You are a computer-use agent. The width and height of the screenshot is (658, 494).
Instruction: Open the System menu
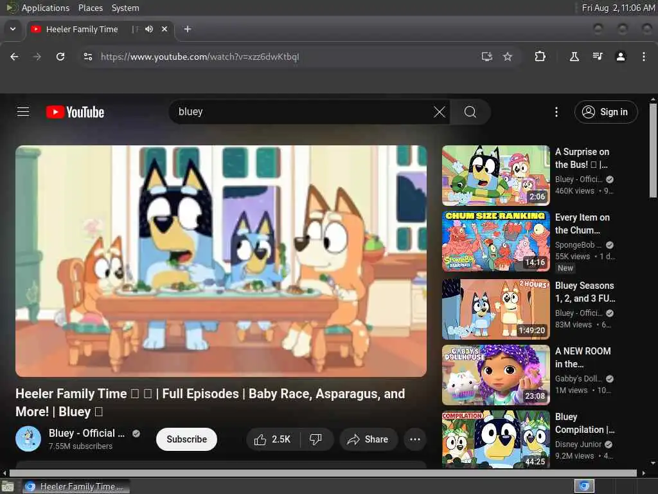pos(125,8)
